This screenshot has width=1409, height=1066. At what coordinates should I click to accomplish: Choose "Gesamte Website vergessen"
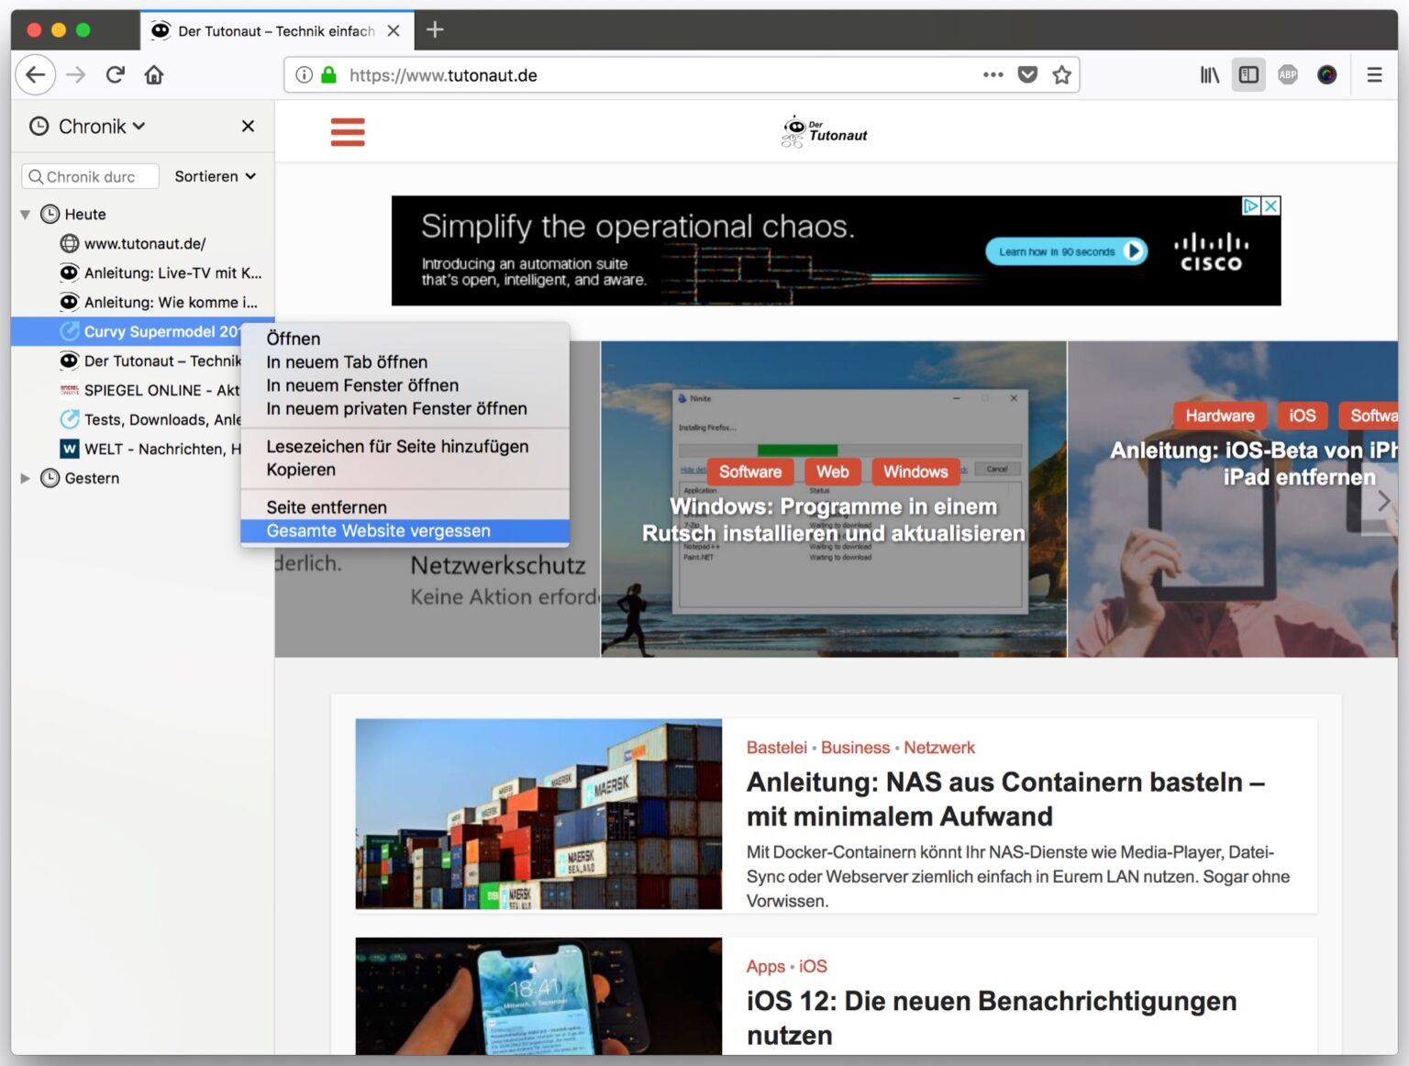click(381, 530)
